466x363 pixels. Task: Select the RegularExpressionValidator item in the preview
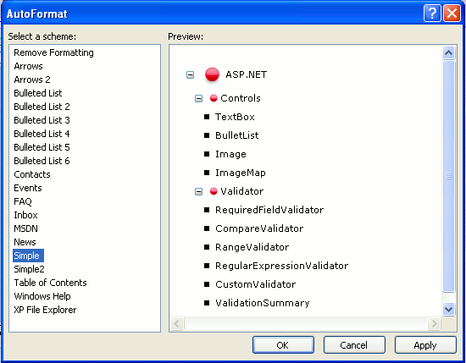pos(282,266)
